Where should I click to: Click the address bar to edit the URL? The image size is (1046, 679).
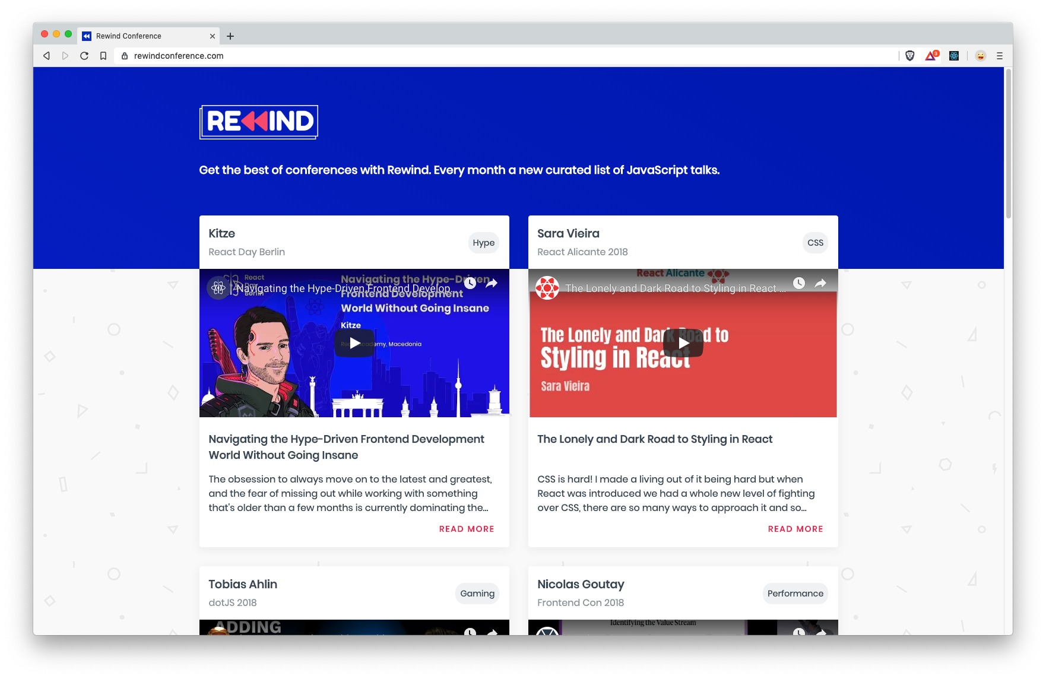click(356, 55)
